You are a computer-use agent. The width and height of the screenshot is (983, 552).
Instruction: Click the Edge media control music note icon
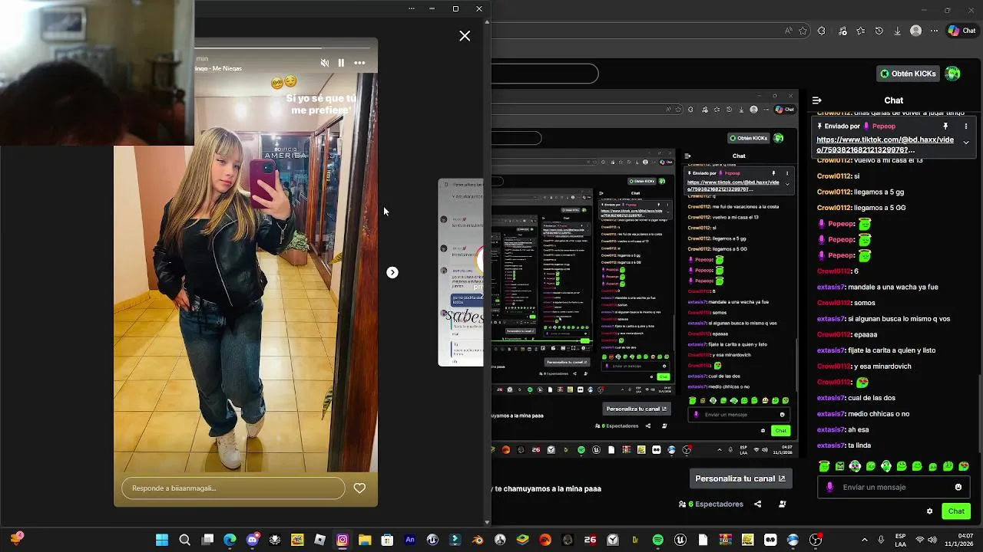(842, 31)
